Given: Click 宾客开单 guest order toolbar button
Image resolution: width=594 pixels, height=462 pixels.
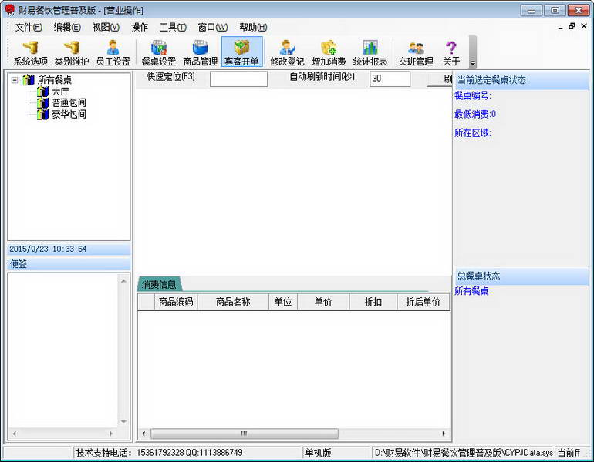Looking at the screenshot, I should (241, 52).
